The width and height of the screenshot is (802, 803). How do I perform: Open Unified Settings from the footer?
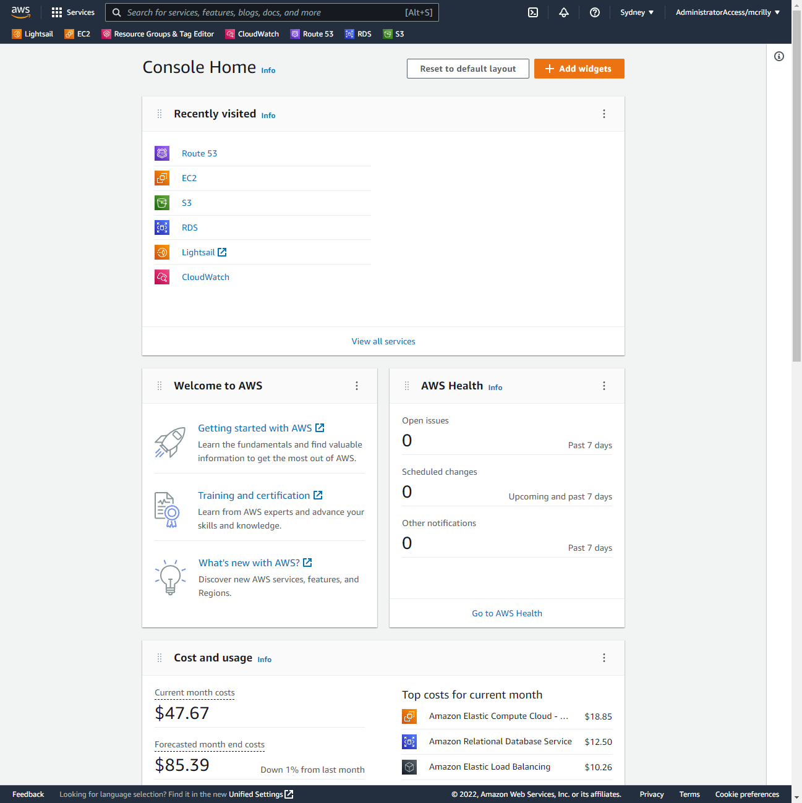pyautogui.click(x=261, y=794)
